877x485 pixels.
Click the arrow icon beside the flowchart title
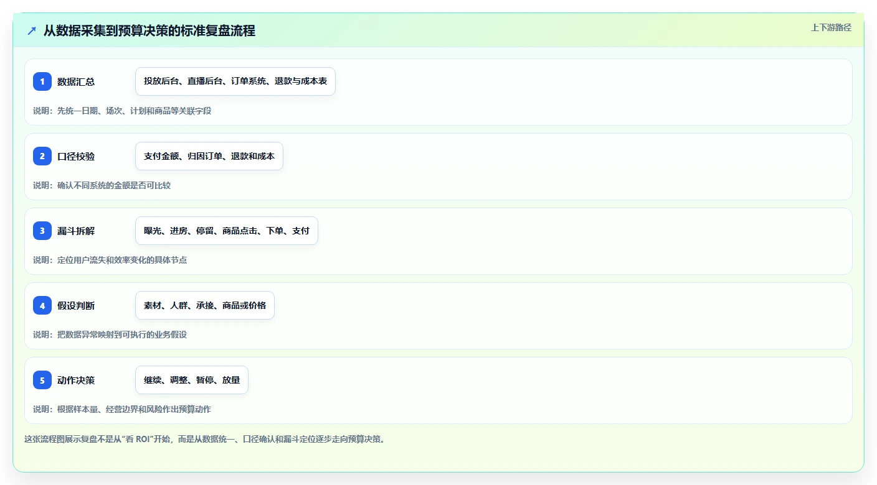(32, 30)
